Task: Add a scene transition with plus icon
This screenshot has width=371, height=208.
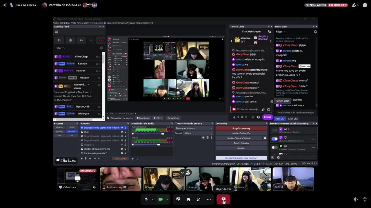Action: [x=203, y=138]
